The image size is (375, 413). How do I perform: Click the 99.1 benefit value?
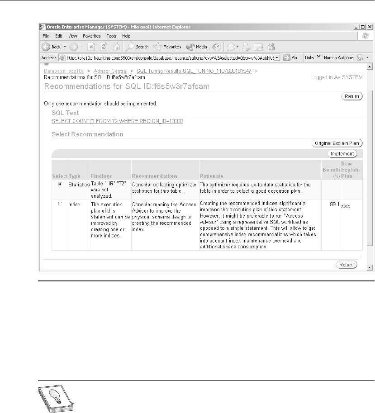pos(335,204)
